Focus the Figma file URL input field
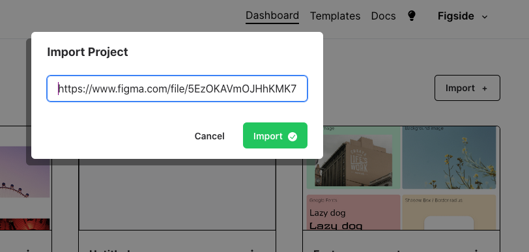Image resolution: width=529 pixels, height=252 pixels. (177, 89)
